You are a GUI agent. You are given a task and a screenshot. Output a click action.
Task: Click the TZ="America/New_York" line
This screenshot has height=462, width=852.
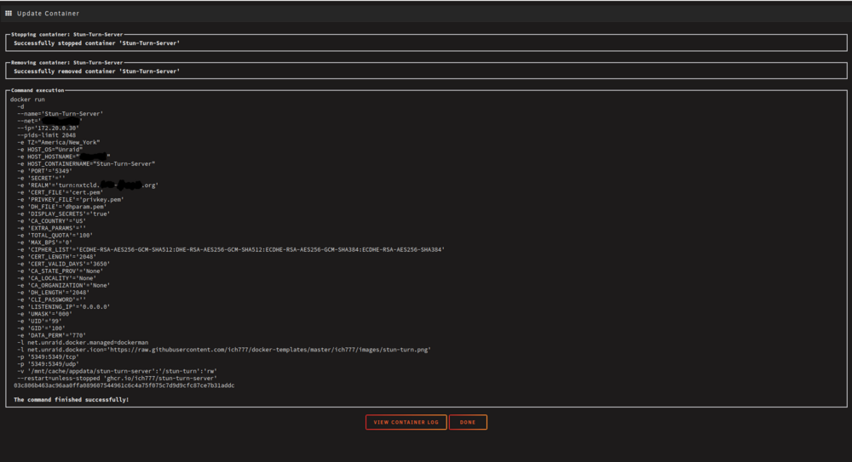tap(58, 142)
